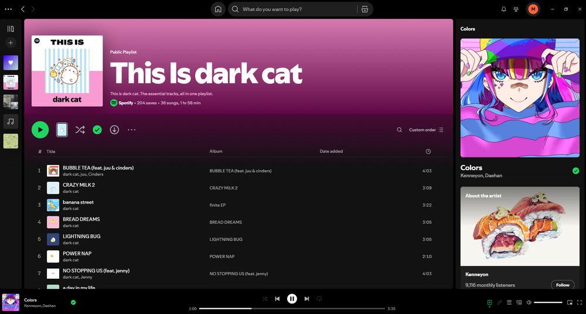Open the Home page
Screen dimensions: 586x314
pyautogui.click(x=218, y=9)
